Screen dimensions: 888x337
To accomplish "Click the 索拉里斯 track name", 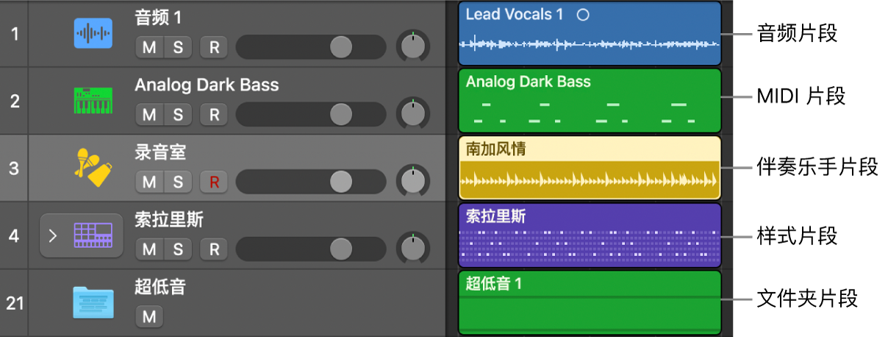I will (x=169, y=219).
